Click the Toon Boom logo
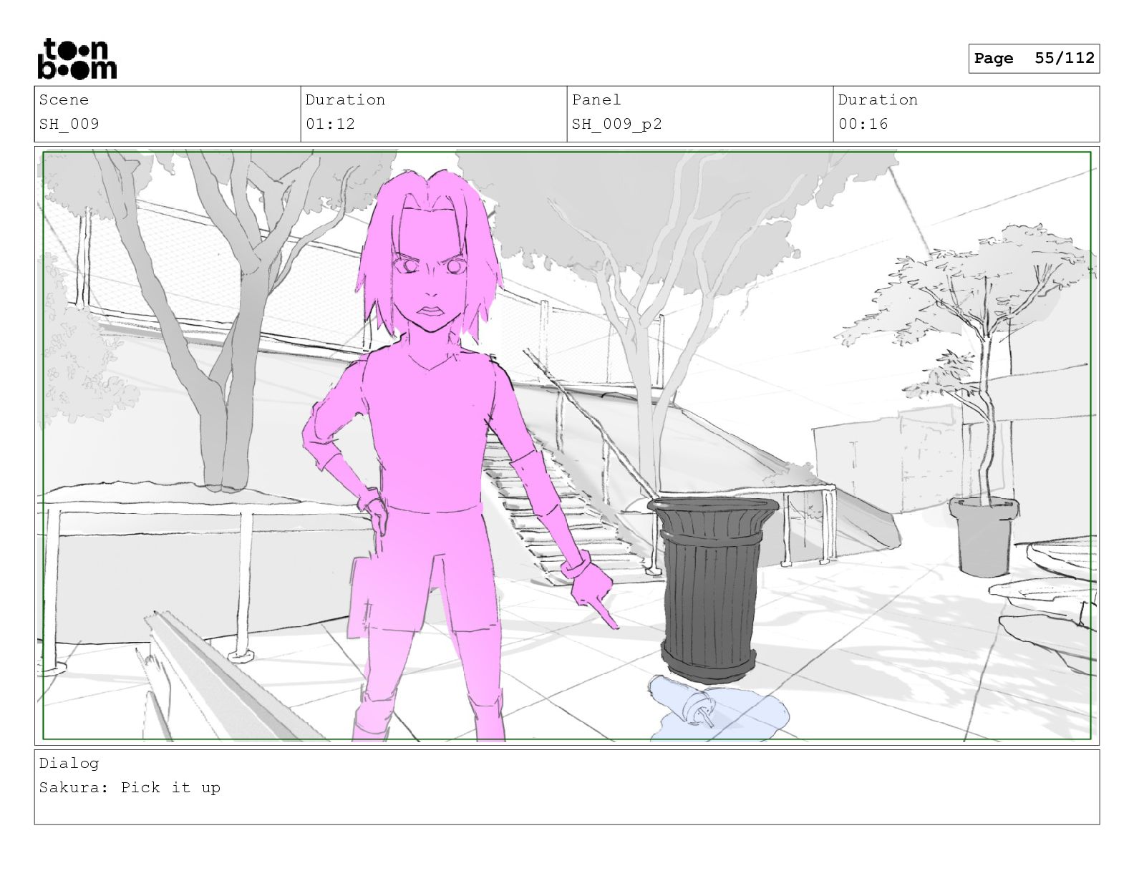 [x=77, y=59]
